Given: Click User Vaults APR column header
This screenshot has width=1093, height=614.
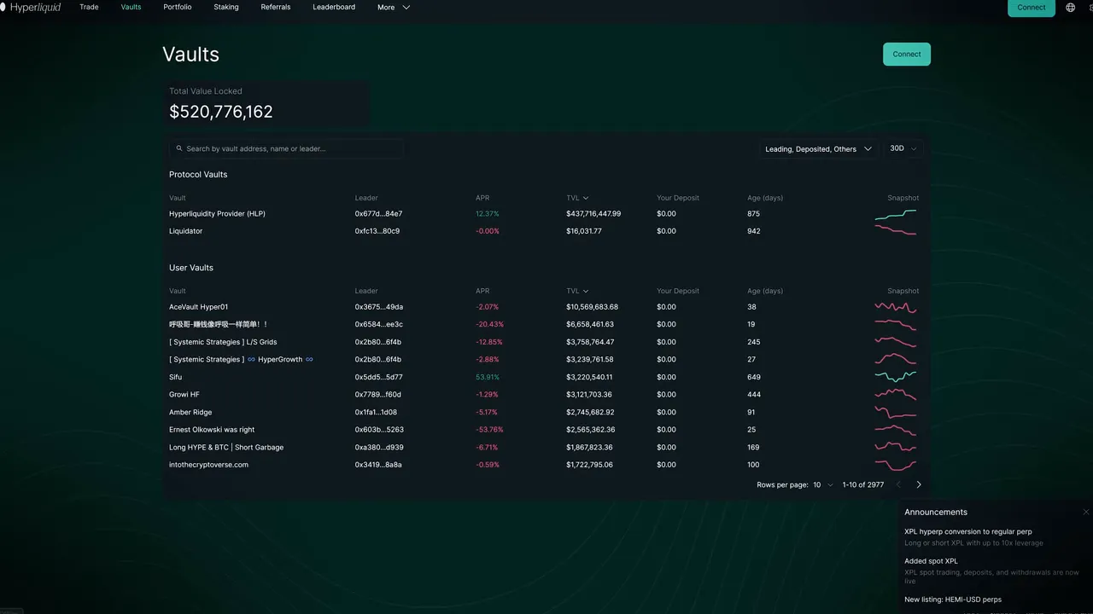Looking at the screenshot, I should click(x=482, y=291).
